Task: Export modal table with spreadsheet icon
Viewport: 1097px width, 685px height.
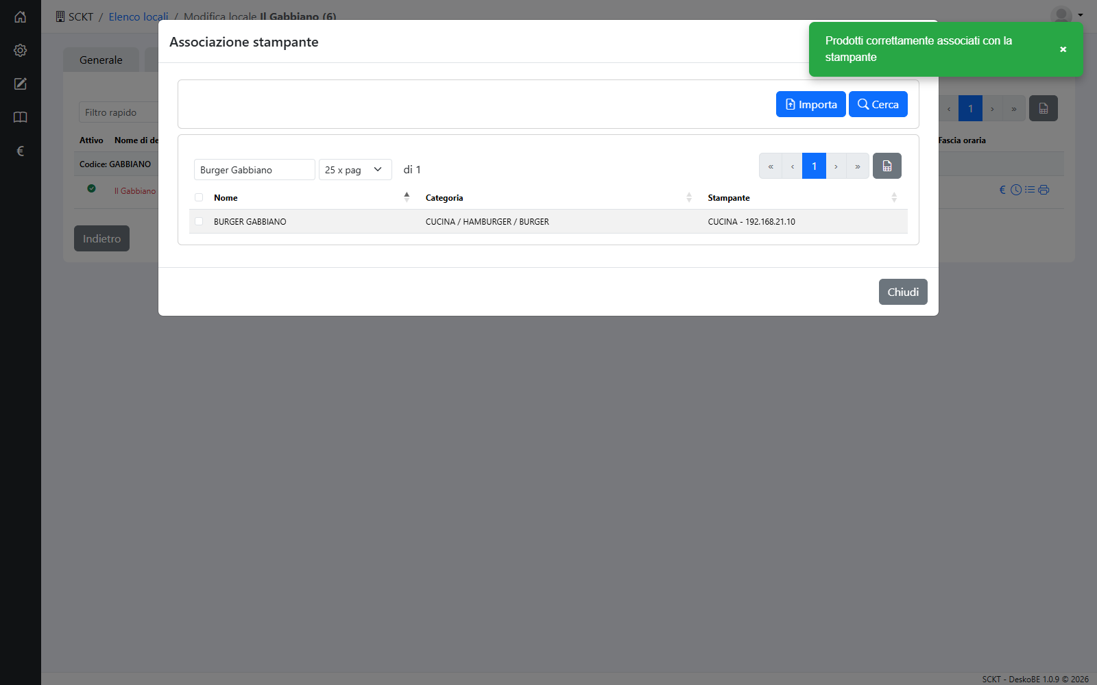Action: point(887,166)
